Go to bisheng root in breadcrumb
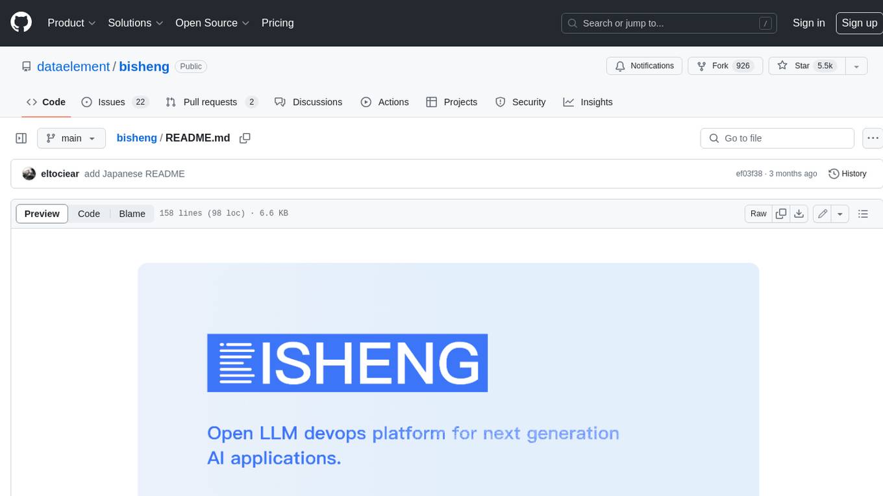Screen dimensions: 883x496 tap(136, 138)
